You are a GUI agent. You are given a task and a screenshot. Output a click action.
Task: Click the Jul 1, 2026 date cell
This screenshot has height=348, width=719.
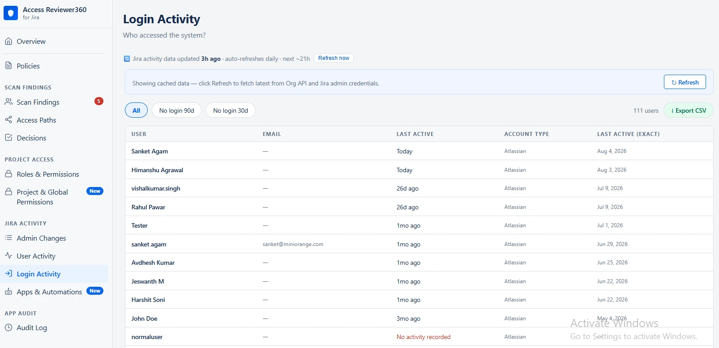(610, 225)
